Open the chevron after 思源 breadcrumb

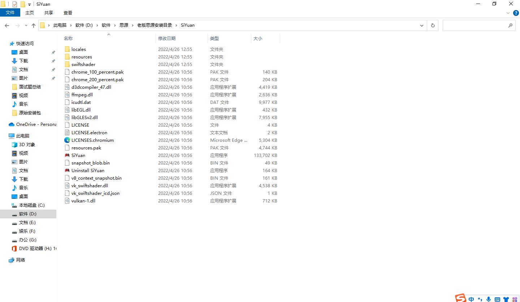pyautogui.click(x=133, y=25)
